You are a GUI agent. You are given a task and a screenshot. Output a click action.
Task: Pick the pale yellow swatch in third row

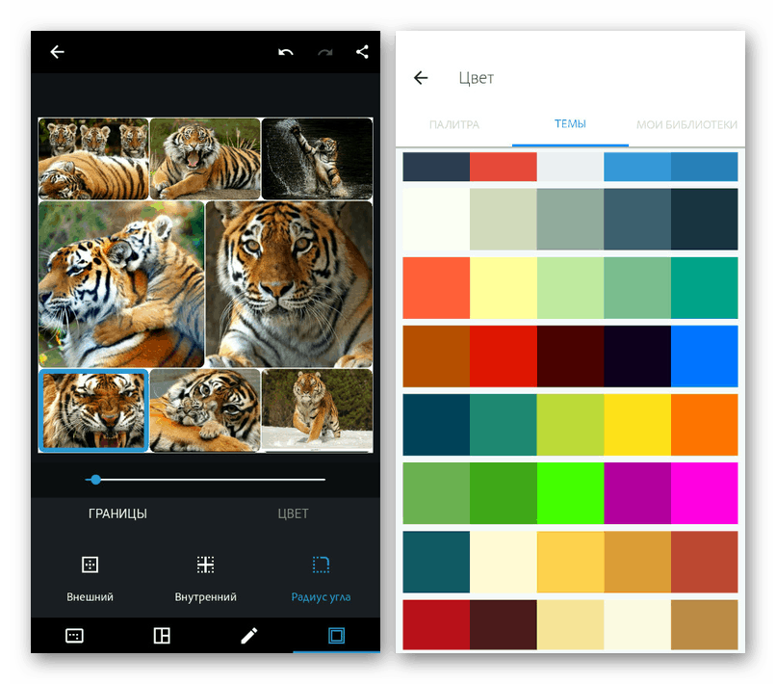click(504, 288)
